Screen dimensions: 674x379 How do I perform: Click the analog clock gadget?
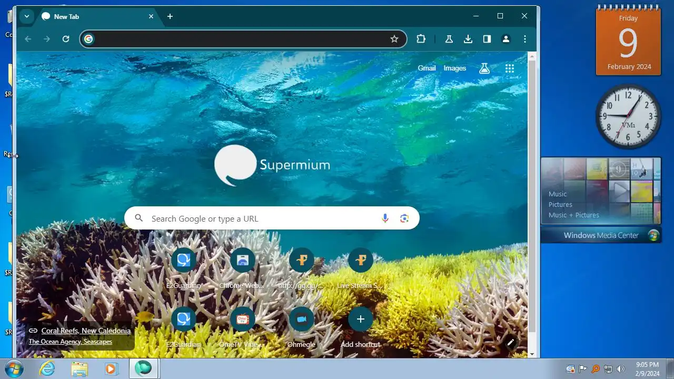628,116
